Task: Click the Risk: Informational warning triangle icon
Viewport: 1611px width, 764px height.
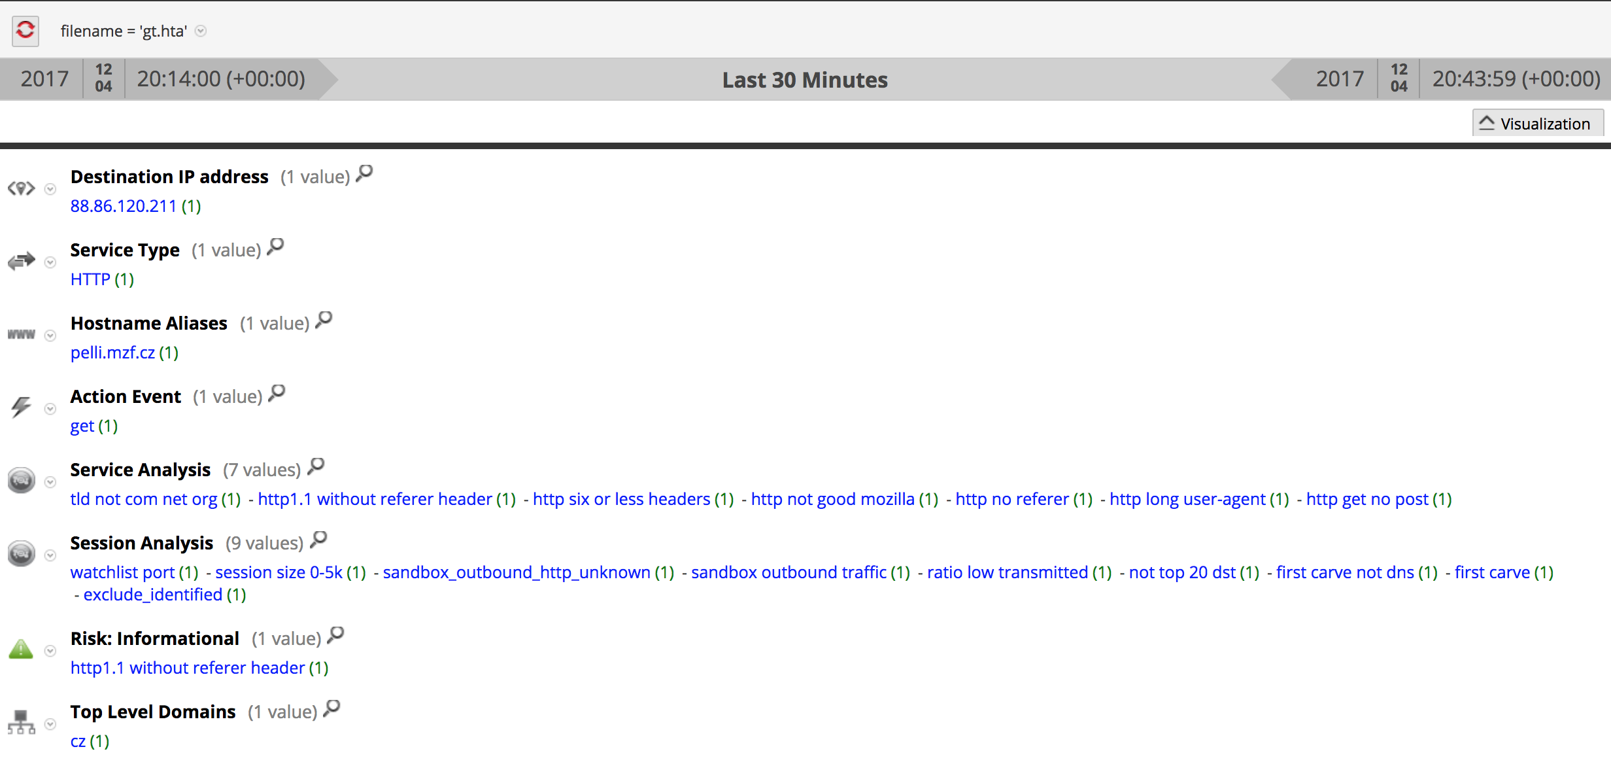Action: tap(20, 650)
